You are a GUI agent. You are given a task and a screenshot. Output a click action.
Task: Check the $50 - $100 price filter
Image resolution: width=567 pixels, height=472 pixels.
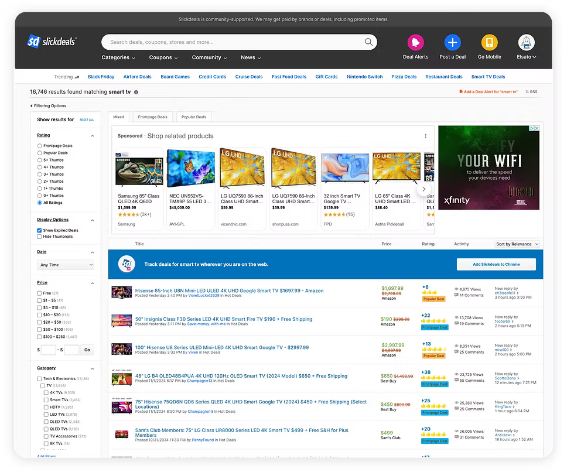[x=39, y=330]
